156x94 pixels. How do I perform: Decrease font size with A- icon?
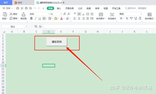pyautogui.click(x=69, y=14)
